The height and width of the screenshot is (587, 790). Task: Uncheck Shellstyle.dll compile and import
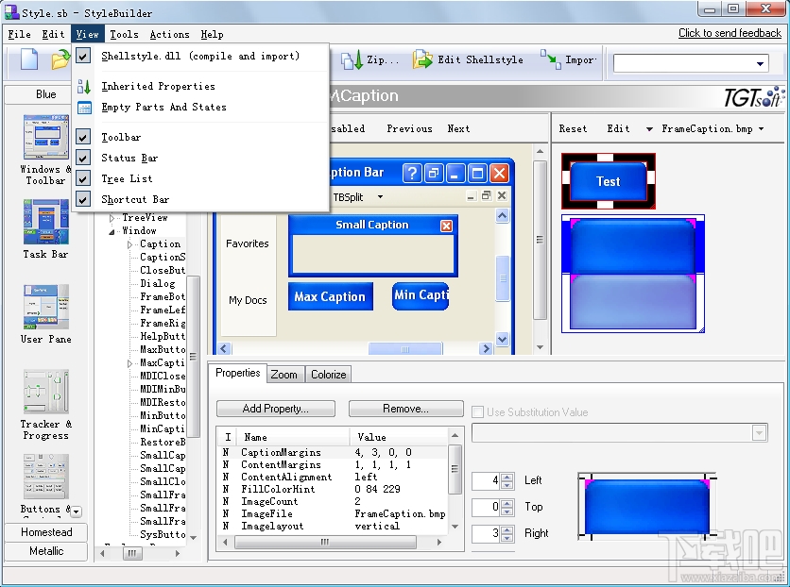[84, 57]
